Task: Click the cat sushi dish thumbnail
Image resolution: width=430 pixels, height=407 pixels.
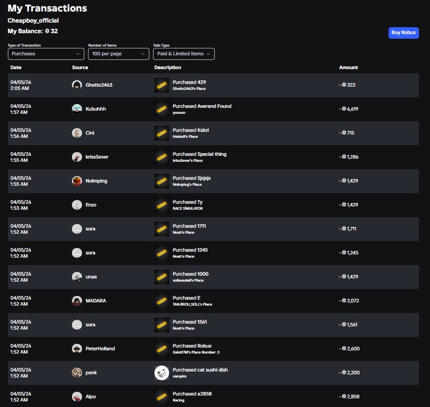Action: tap(161, 373)
